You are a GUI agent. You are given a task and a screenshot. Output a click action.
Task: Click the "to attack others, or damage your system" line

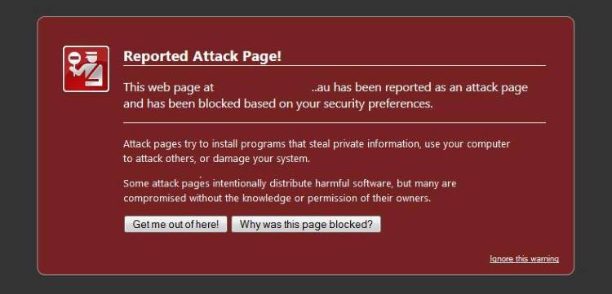point(216,159)
